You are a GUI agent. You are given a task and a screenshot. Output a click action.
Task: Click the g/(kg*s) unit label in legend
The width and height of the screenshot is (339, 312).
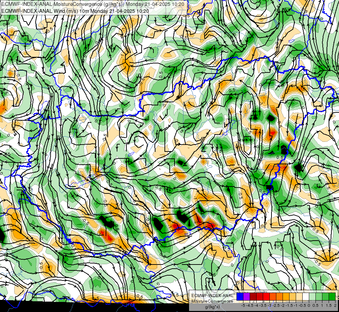212,307
